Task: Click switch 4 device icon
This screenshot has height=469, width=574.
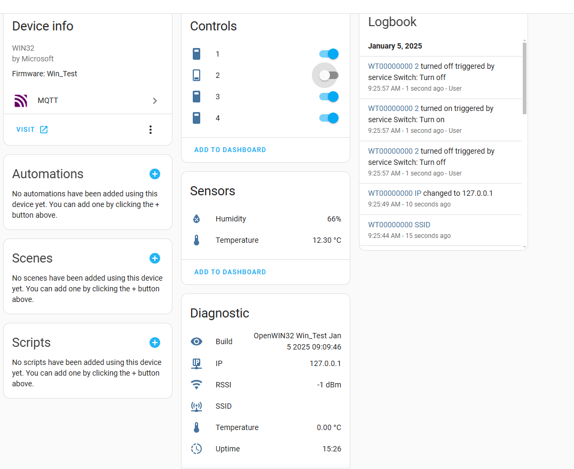Action: (x=196, y=118)
